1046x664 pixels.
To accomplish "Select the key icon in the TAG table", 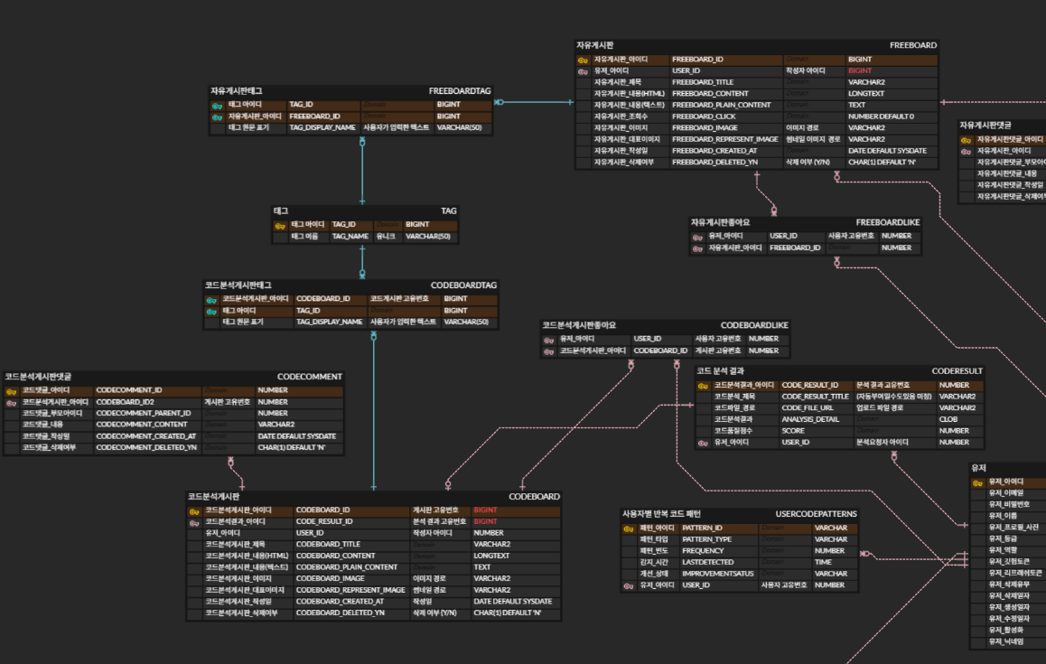I will pos(280,226).
